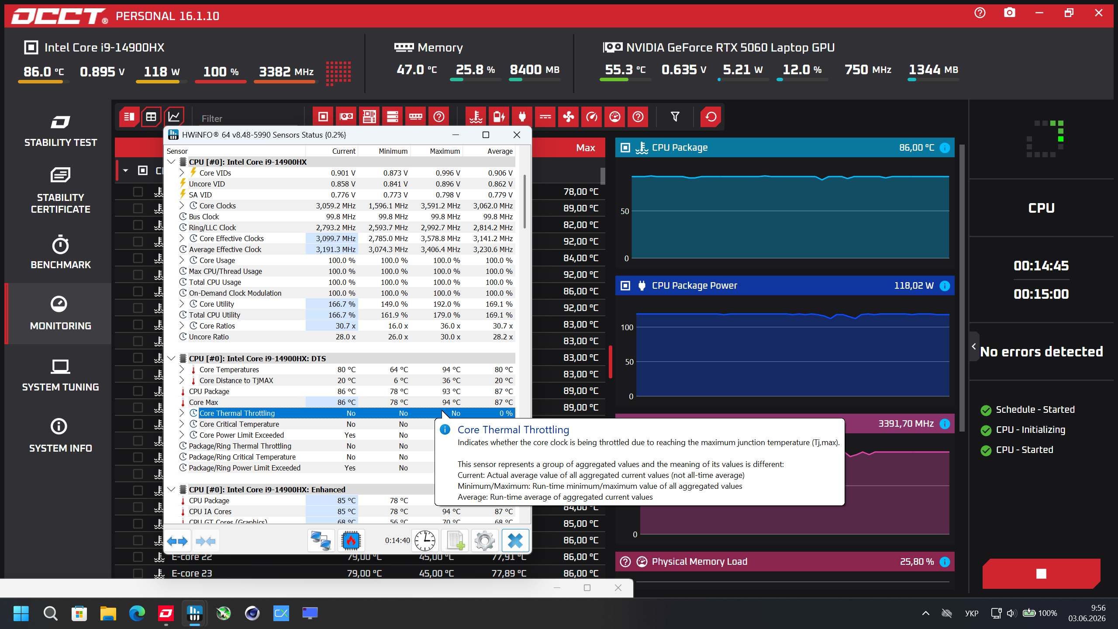
Task: Click the Max column header in OCCT table
Action: (x=586, y=148)
